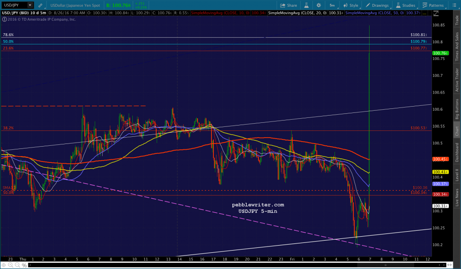Click the yellow 100.414 price bubble
This screenshot has width=461, height=269.
pyautogui.click(x=440, y=172)
